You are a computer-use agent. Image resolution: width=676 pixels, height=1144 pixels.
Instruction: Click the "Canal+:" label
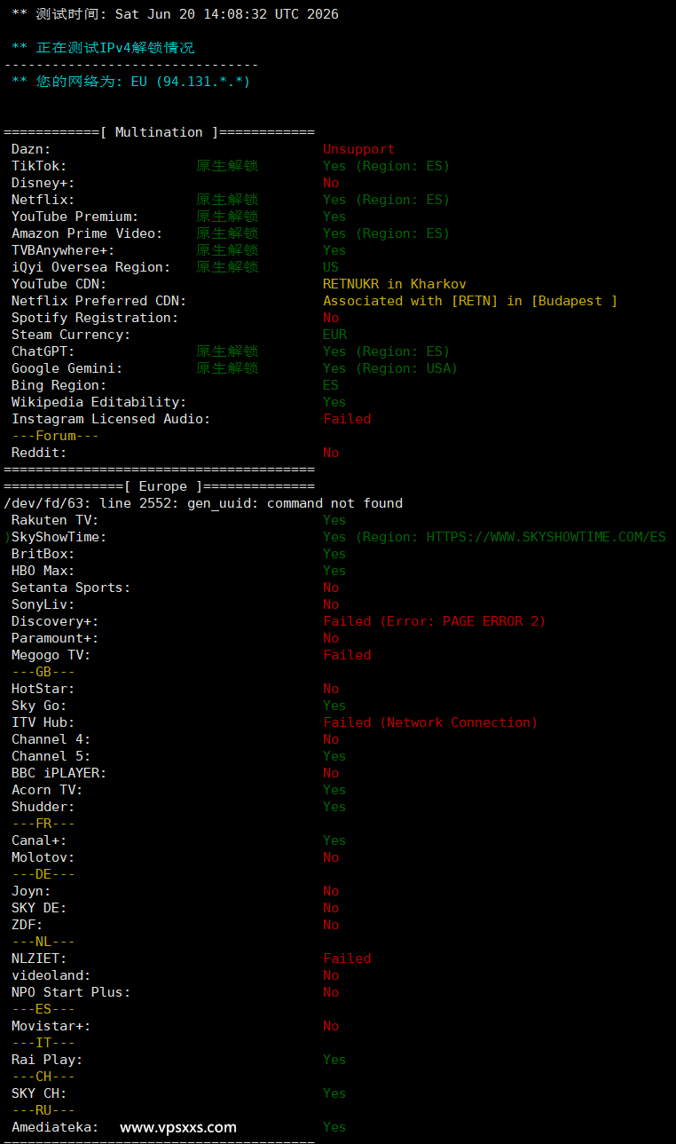coord(39,840)
